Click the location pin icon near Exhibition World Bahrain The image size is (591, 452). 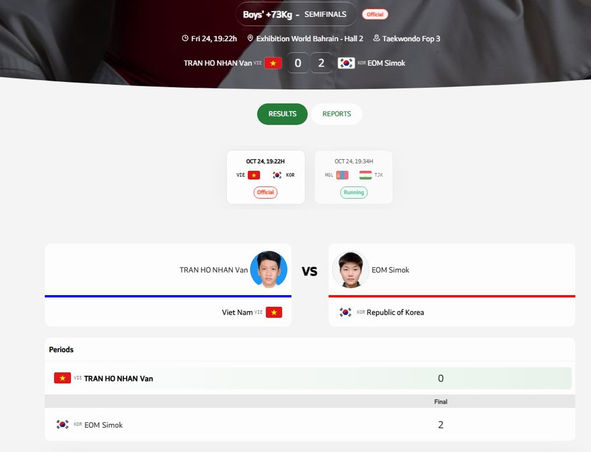250,38
